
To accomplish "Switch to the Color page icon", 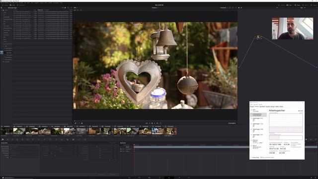I will pos(169,178).
